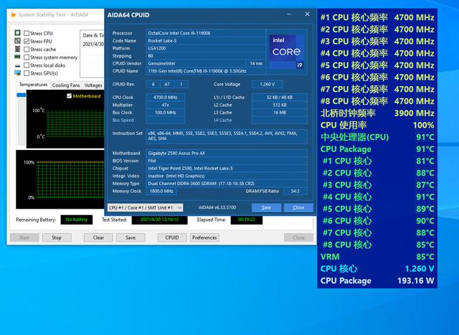Click the Test Started 2021/4/30 timestamp display
The height and width of the screenshot is (335, 459).
(159, 220)
